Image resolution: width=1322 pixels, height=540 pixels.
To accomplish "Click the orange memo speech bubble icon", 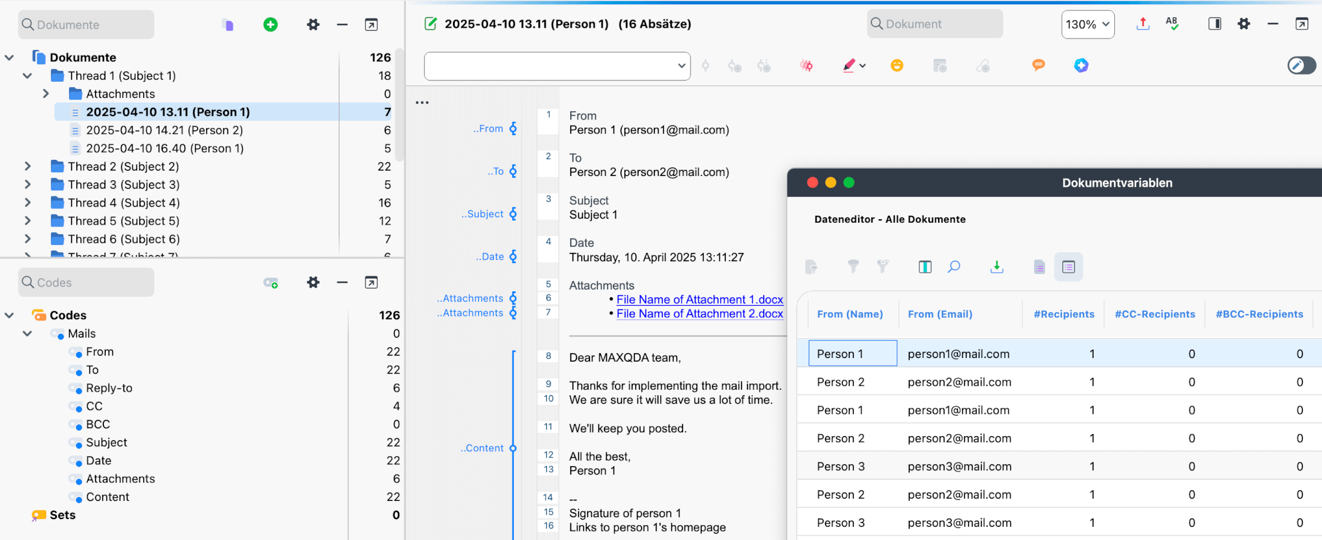I will [x=1038, y=65].
